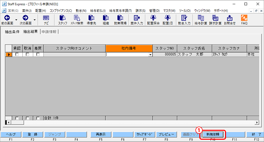The height and width of the screenshot is (142, 264).
Task: Go to the next screen (次の画面) arrow
Action: click(x=25, y=18)
